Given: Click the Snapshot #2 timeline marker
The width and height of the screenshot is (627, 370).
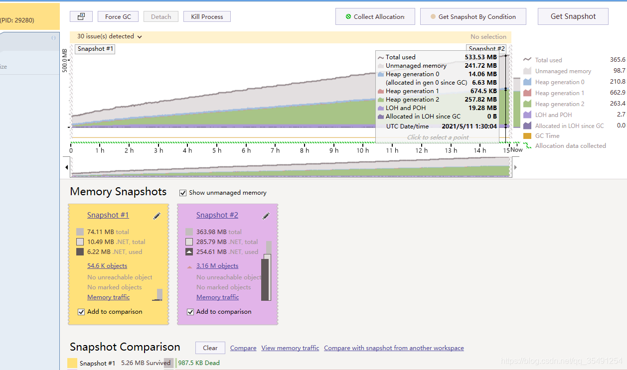Looking at the screenshot, I should 486,48.
